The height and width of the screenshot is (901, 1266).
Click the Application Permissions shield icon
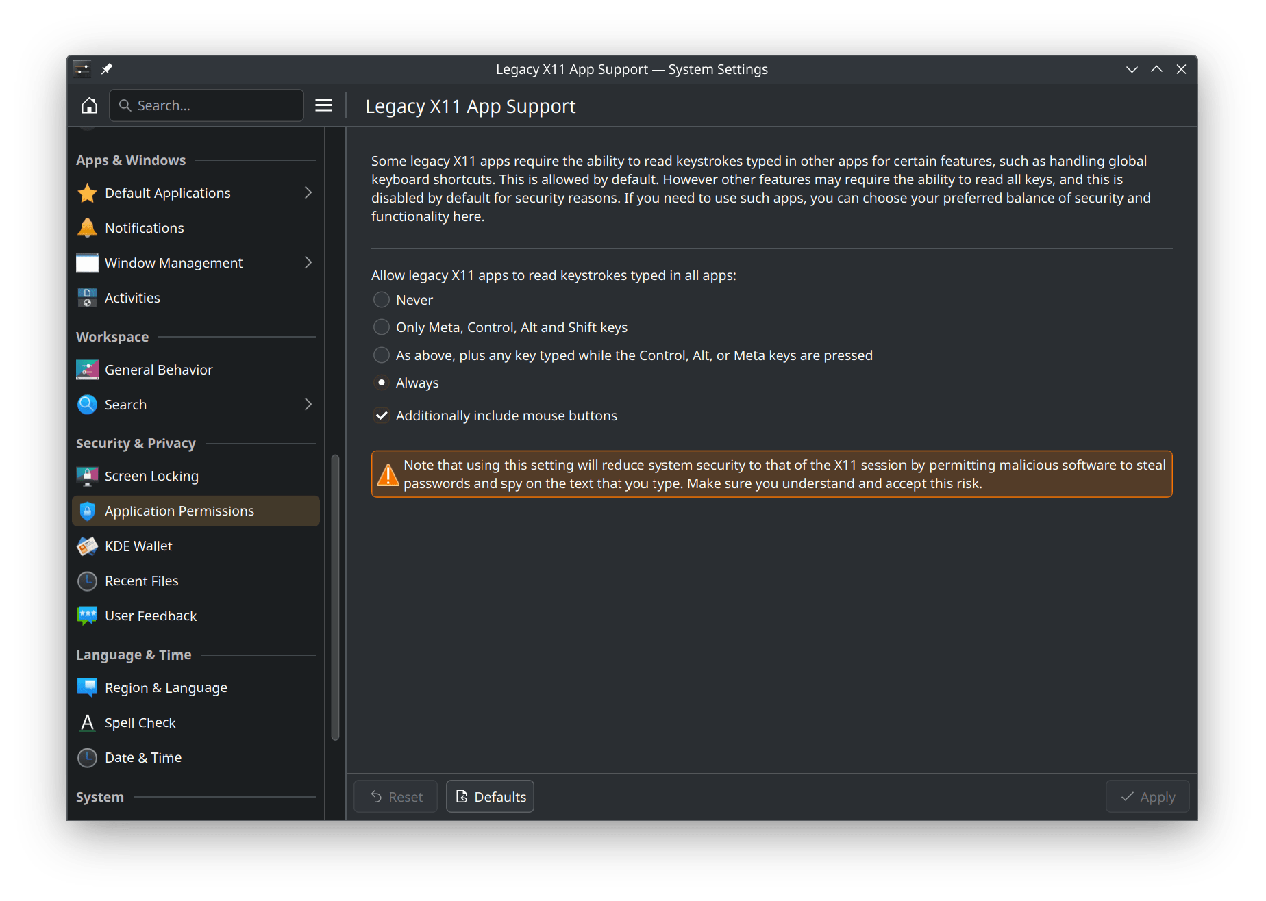(87, 511)
